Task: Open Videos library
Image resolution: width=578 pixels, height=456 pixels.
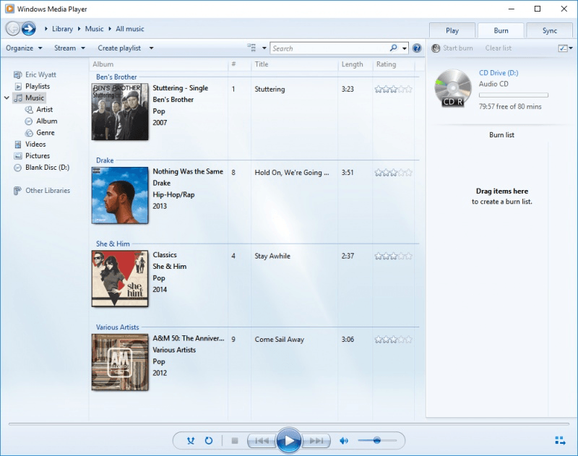Action: click(30, 144)
